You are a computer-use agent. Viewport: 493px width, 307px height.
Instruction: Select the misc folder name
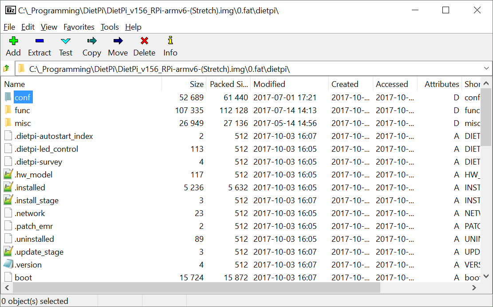click(23, 123)
